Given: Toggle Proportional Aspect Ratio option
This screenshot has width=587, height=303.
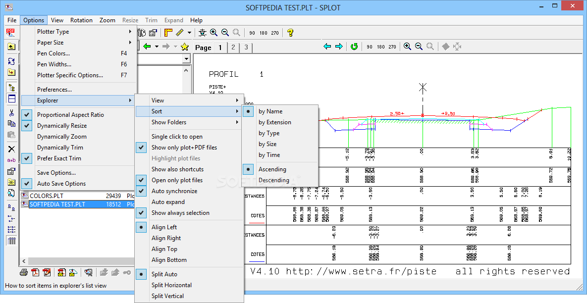Looking at the screenshot, I should click(78, 115).
